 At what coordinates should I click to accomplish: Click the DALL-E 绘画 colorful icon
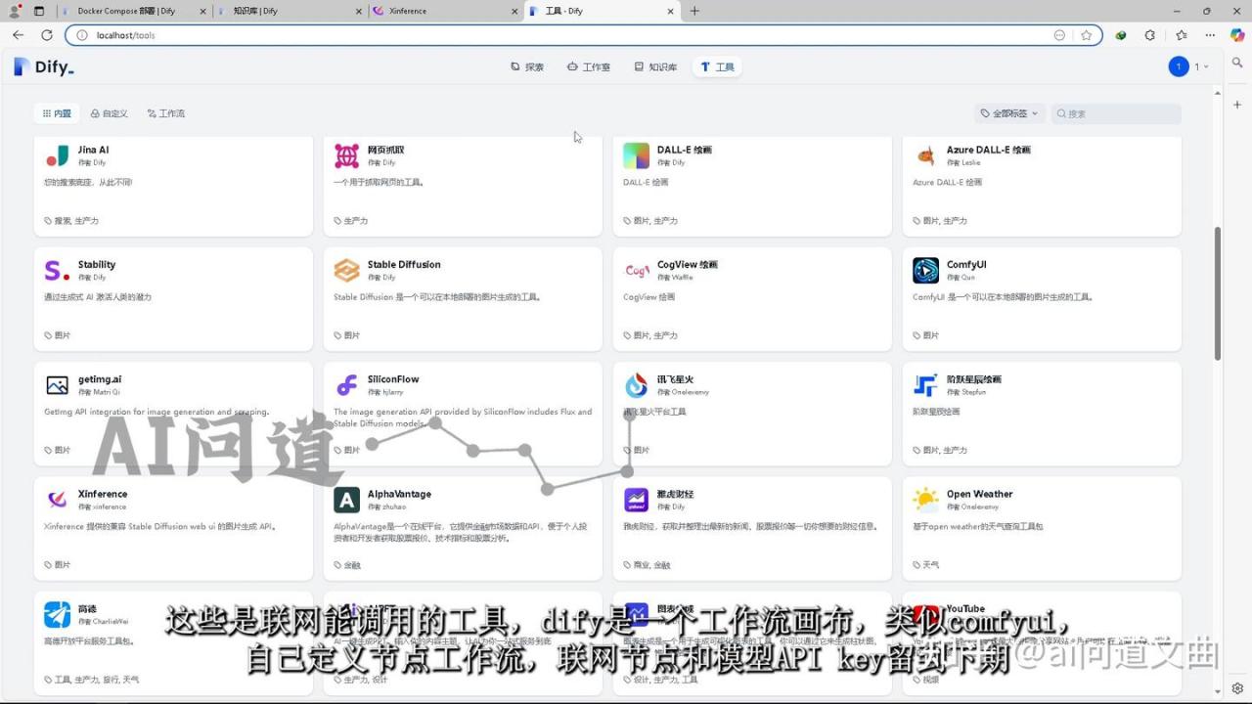coord(636,155)
